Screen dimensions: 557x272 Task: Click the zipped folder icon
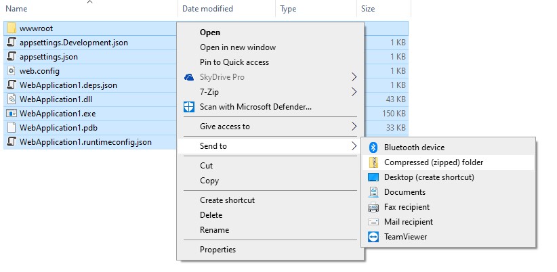pos(373,162)
